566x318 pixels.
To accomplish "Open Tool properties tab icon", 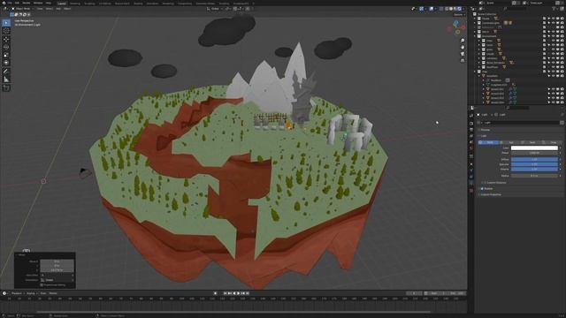I will pyautogui.click(x=471, y=115).
